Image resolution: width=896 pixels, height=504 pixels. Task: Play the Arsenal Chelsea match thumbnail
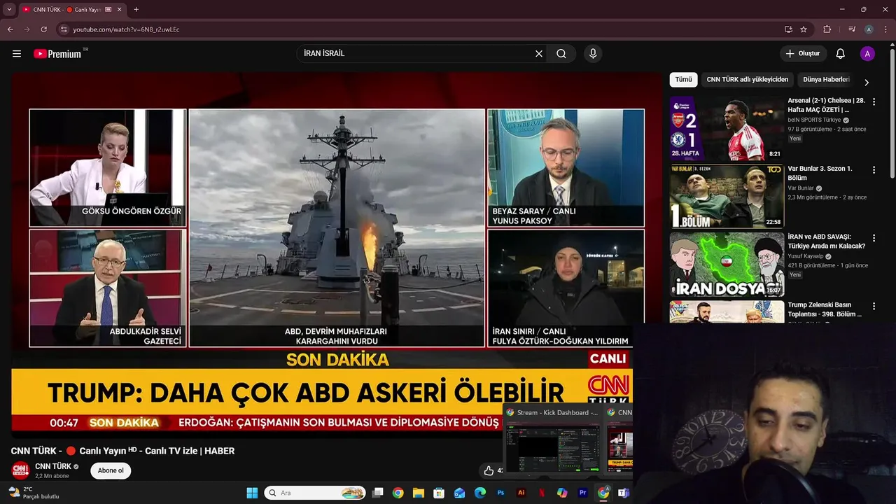[x=727, y=128]
